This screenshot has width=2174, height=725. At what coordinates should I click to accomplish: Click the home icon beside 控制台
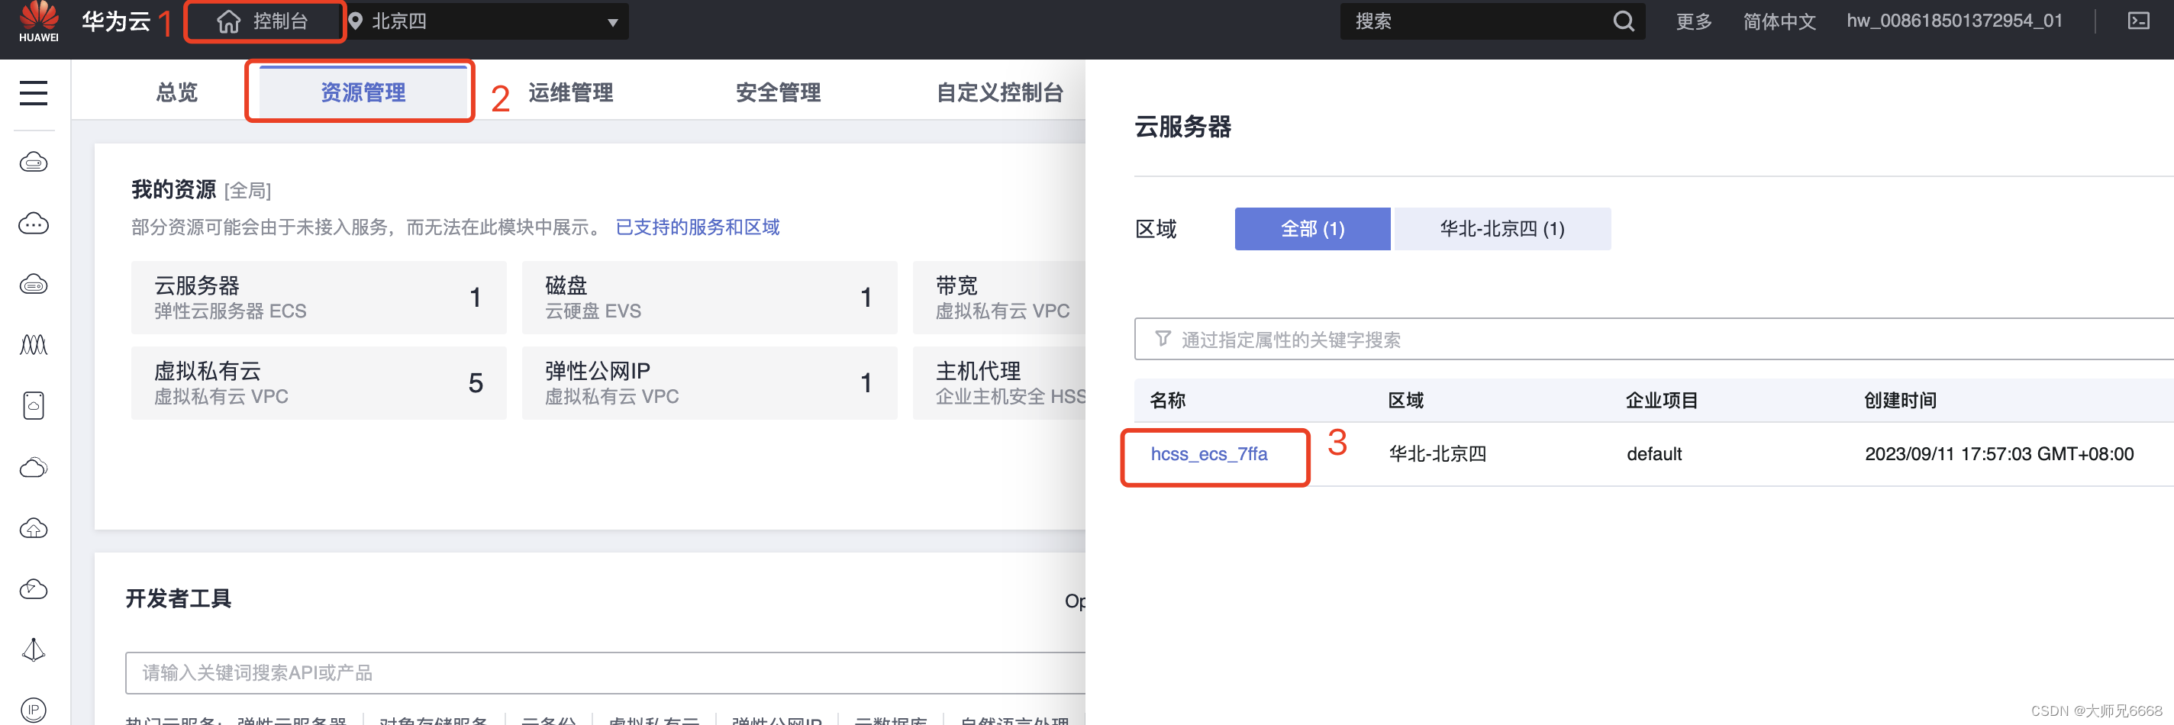(x=229, y=21)
